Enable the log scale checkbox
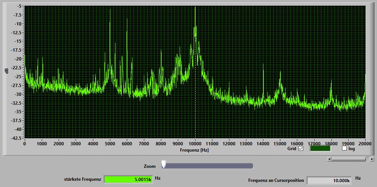The width and height of the screenshot is (377, 187). pyautogui.click(x=344, y=148)
